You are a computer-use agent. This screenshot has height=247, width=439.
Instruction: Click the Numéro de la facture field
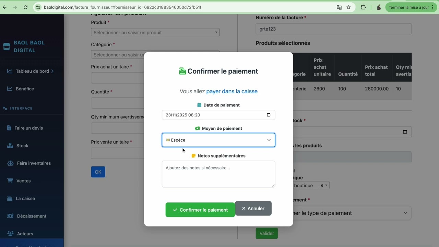tap(333, 29)
